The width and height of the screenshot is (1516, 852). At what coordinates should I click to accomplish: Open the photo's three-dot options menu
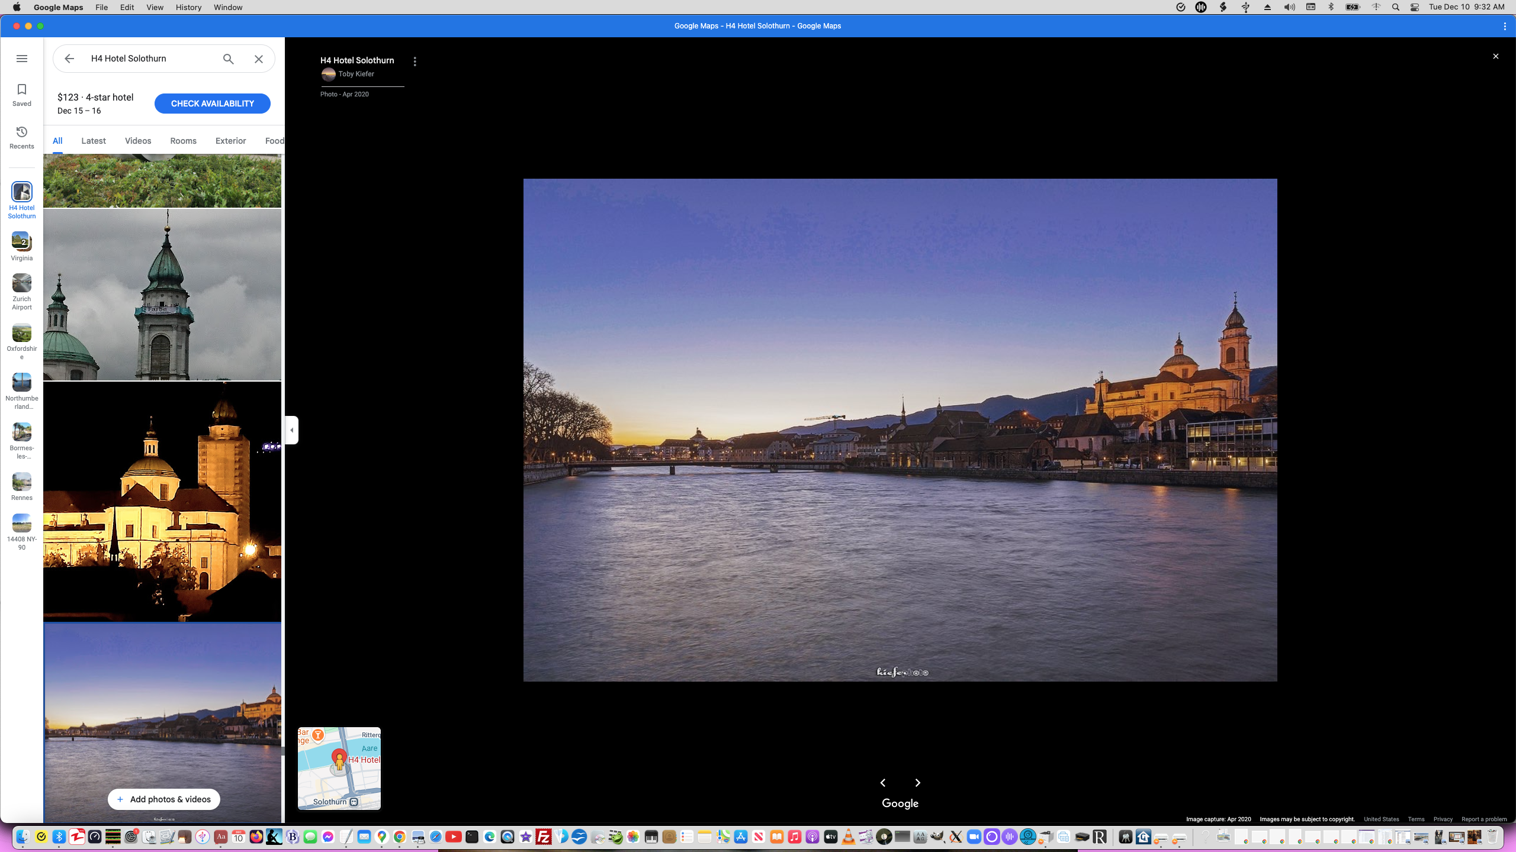click(415, 62)
